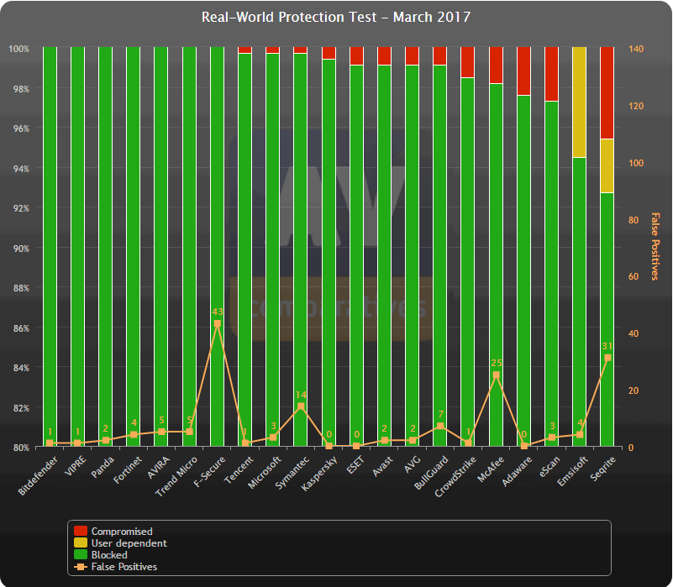Click the Microsoft vendor label
Screen dimensions: 673x587
tap(266, 470)
